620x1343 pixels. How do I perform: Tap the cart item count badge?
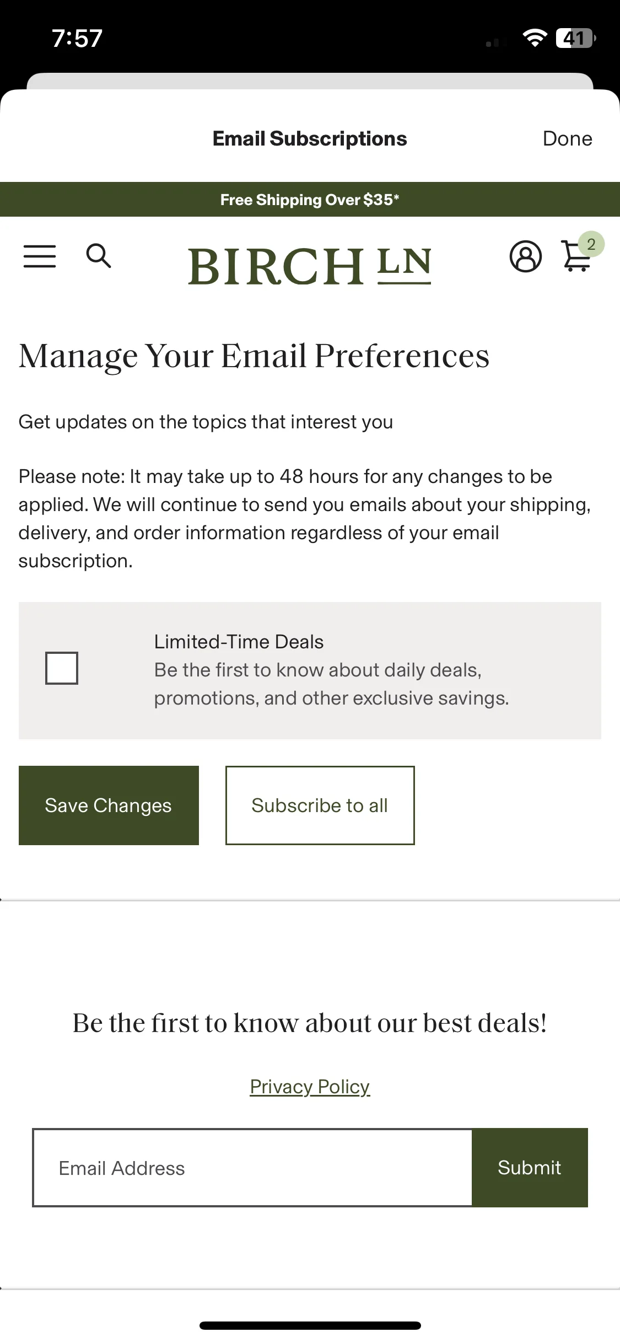[x=591, y=244]
